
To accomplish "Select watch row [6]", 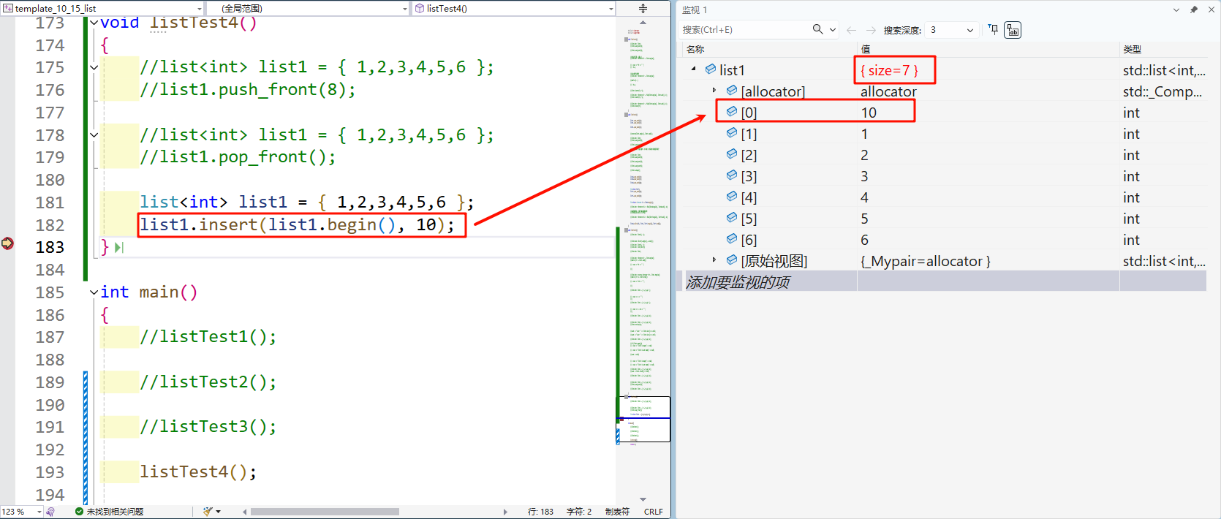I will [943, 240].
